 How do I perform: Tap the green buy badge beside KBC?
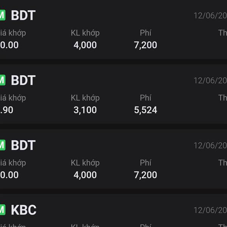3,210
